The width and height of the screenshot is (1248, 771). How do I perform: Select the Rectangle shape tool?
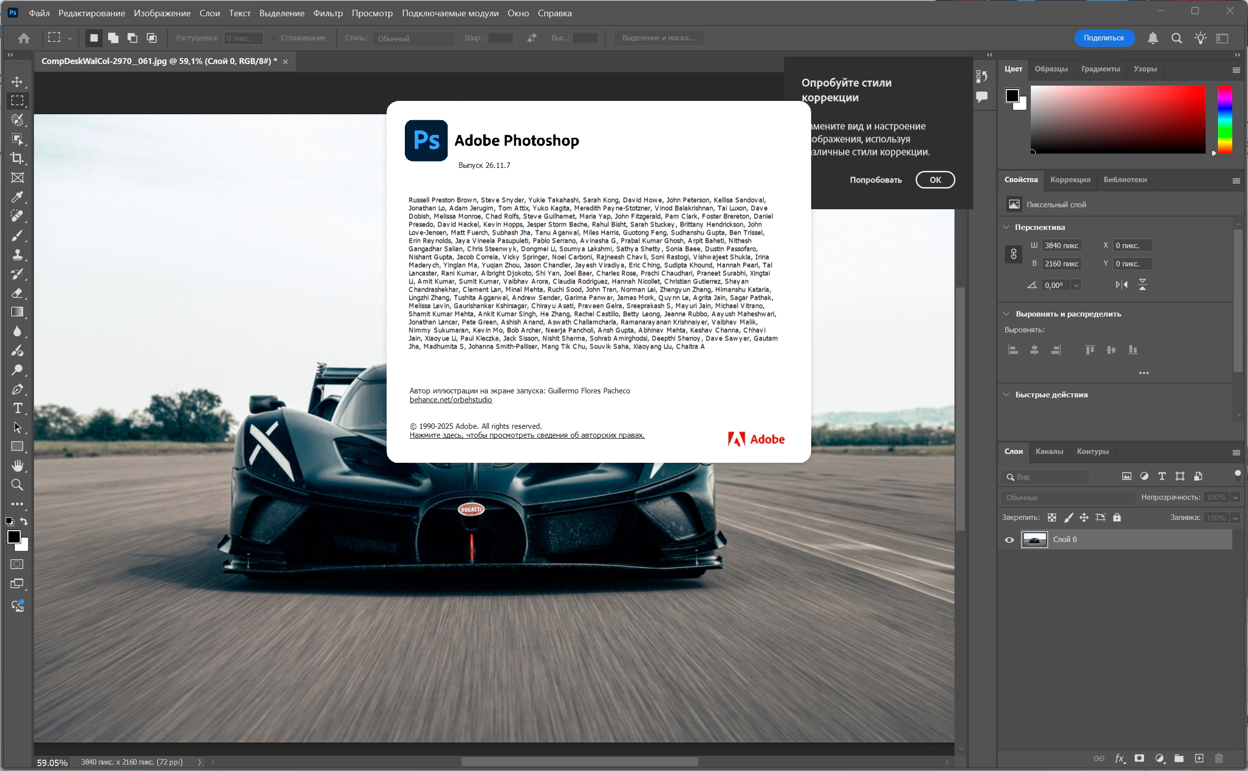(x=17, y=446)
